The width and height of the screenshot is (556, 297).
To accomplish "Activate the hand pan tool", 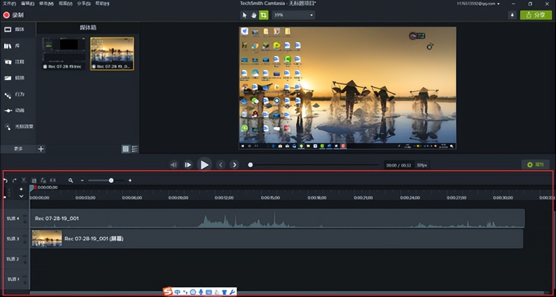I will pyautogui.click(x=254, y=15).
